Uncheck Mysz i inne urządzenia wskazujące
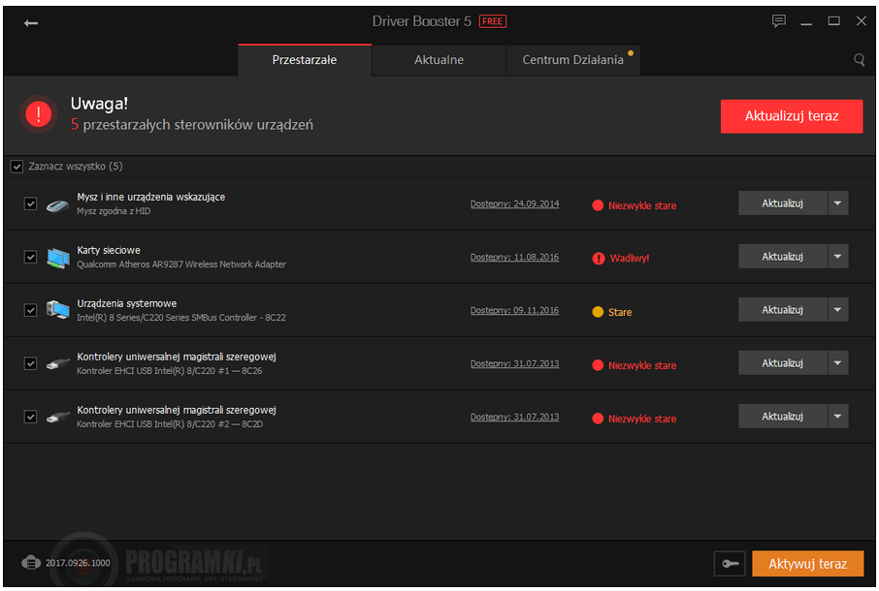879x591 pixels. (30, 203)
